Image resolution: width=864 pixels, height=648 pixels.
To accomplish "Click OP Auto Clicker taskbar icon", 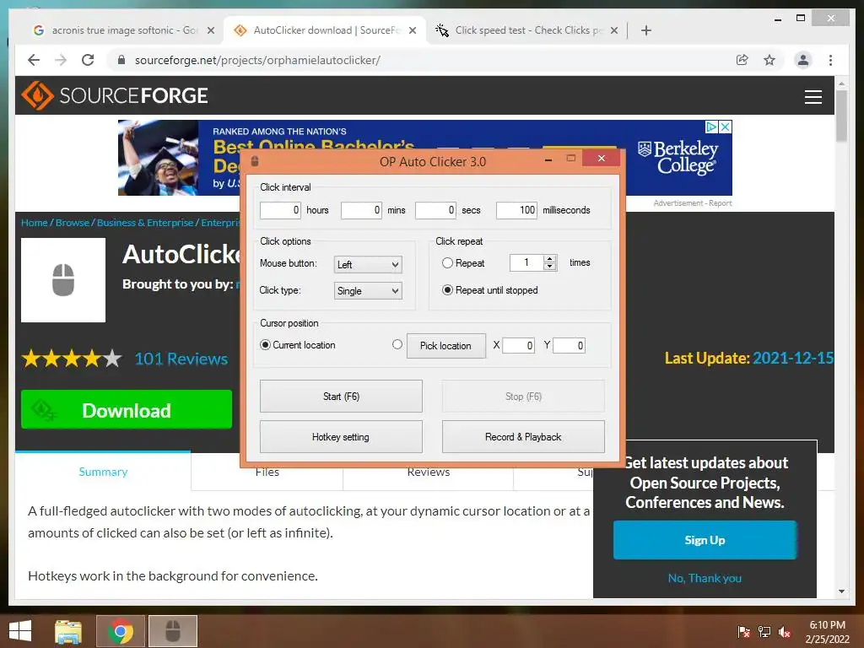I will coord(173,631).
